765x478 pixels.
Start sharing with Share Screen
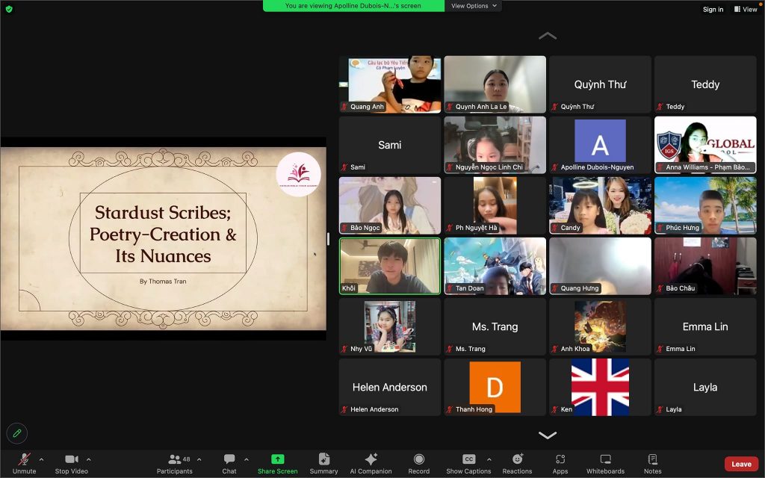pyautogui.click(x=277, y=462)
